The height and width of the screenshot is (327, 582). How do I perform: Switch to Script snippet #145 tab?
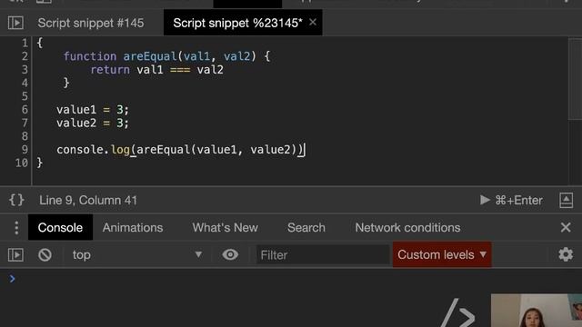click(91, 23)
